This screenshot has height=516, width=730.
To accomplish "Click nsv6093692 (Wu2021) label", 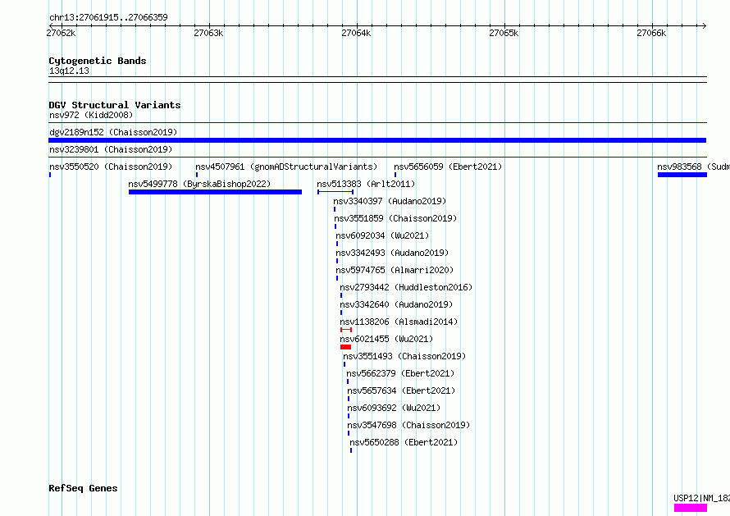I will [394, 408].
